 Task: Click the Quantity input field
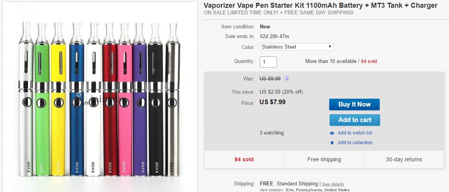(x=268, y=62)
